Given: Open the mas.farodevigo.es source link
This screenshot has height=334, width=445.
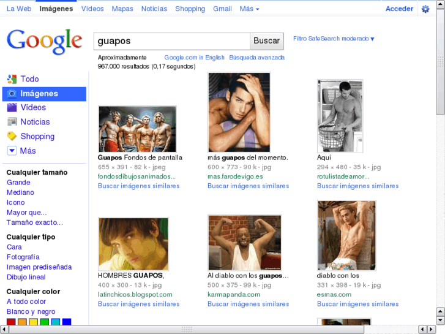Looking at the screenshot, I should click(235, 176).
